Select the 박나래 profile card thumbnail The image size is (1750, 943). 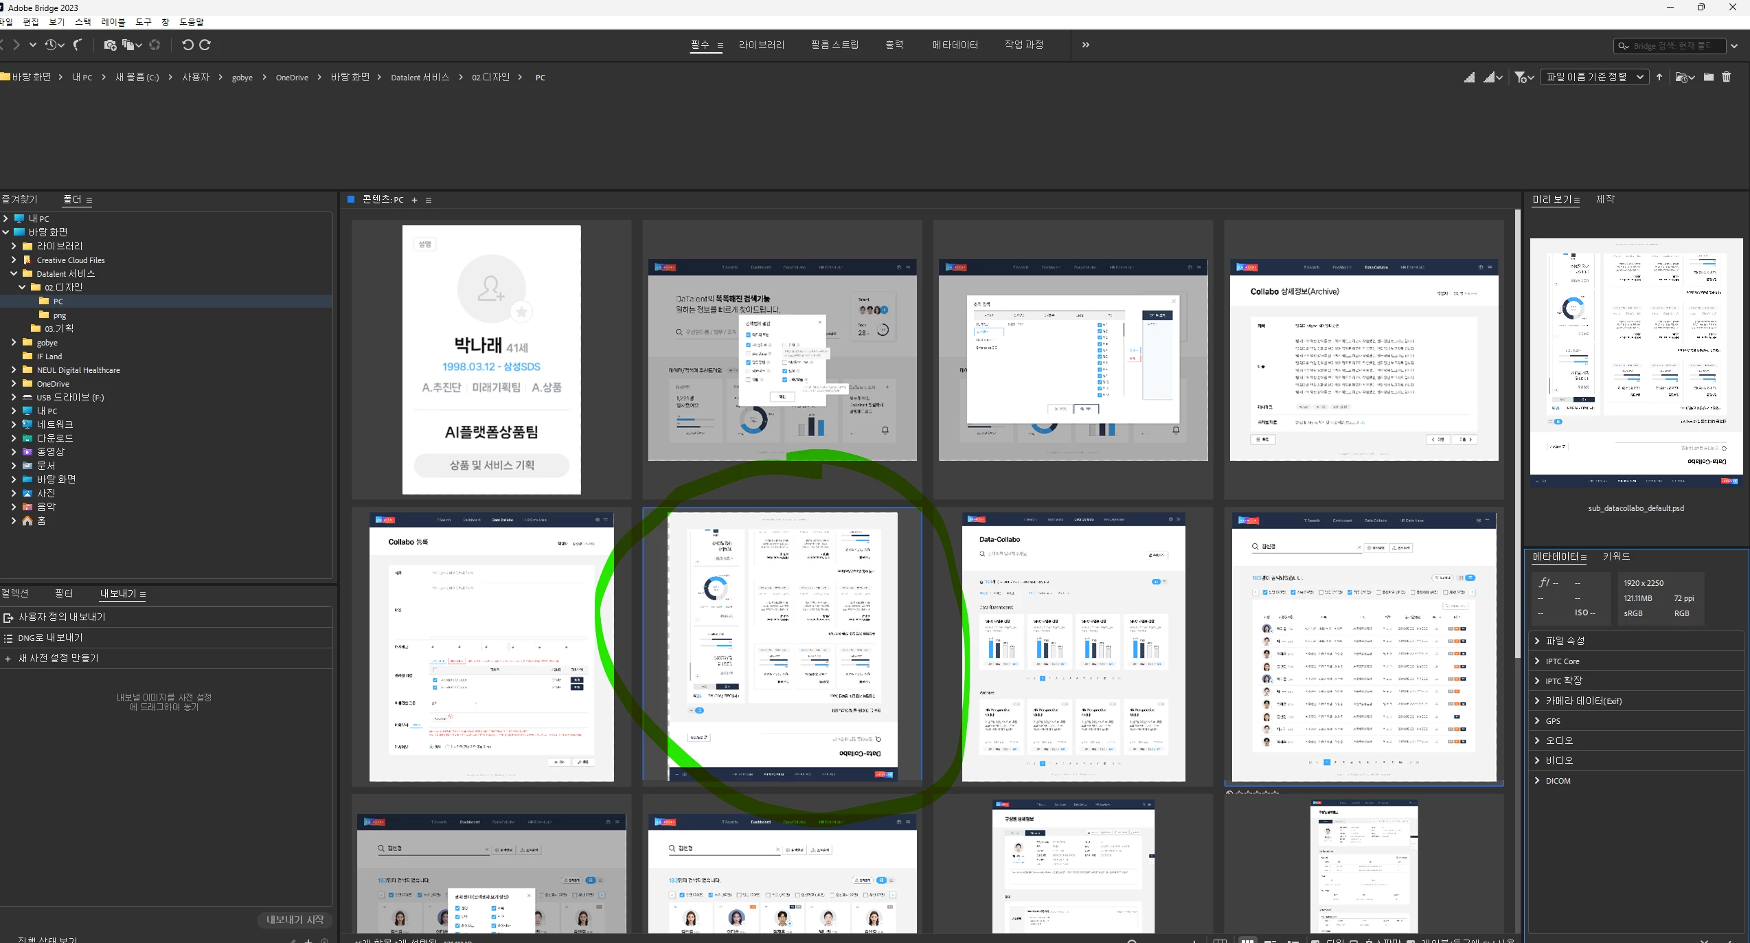(x=491, y=359)
